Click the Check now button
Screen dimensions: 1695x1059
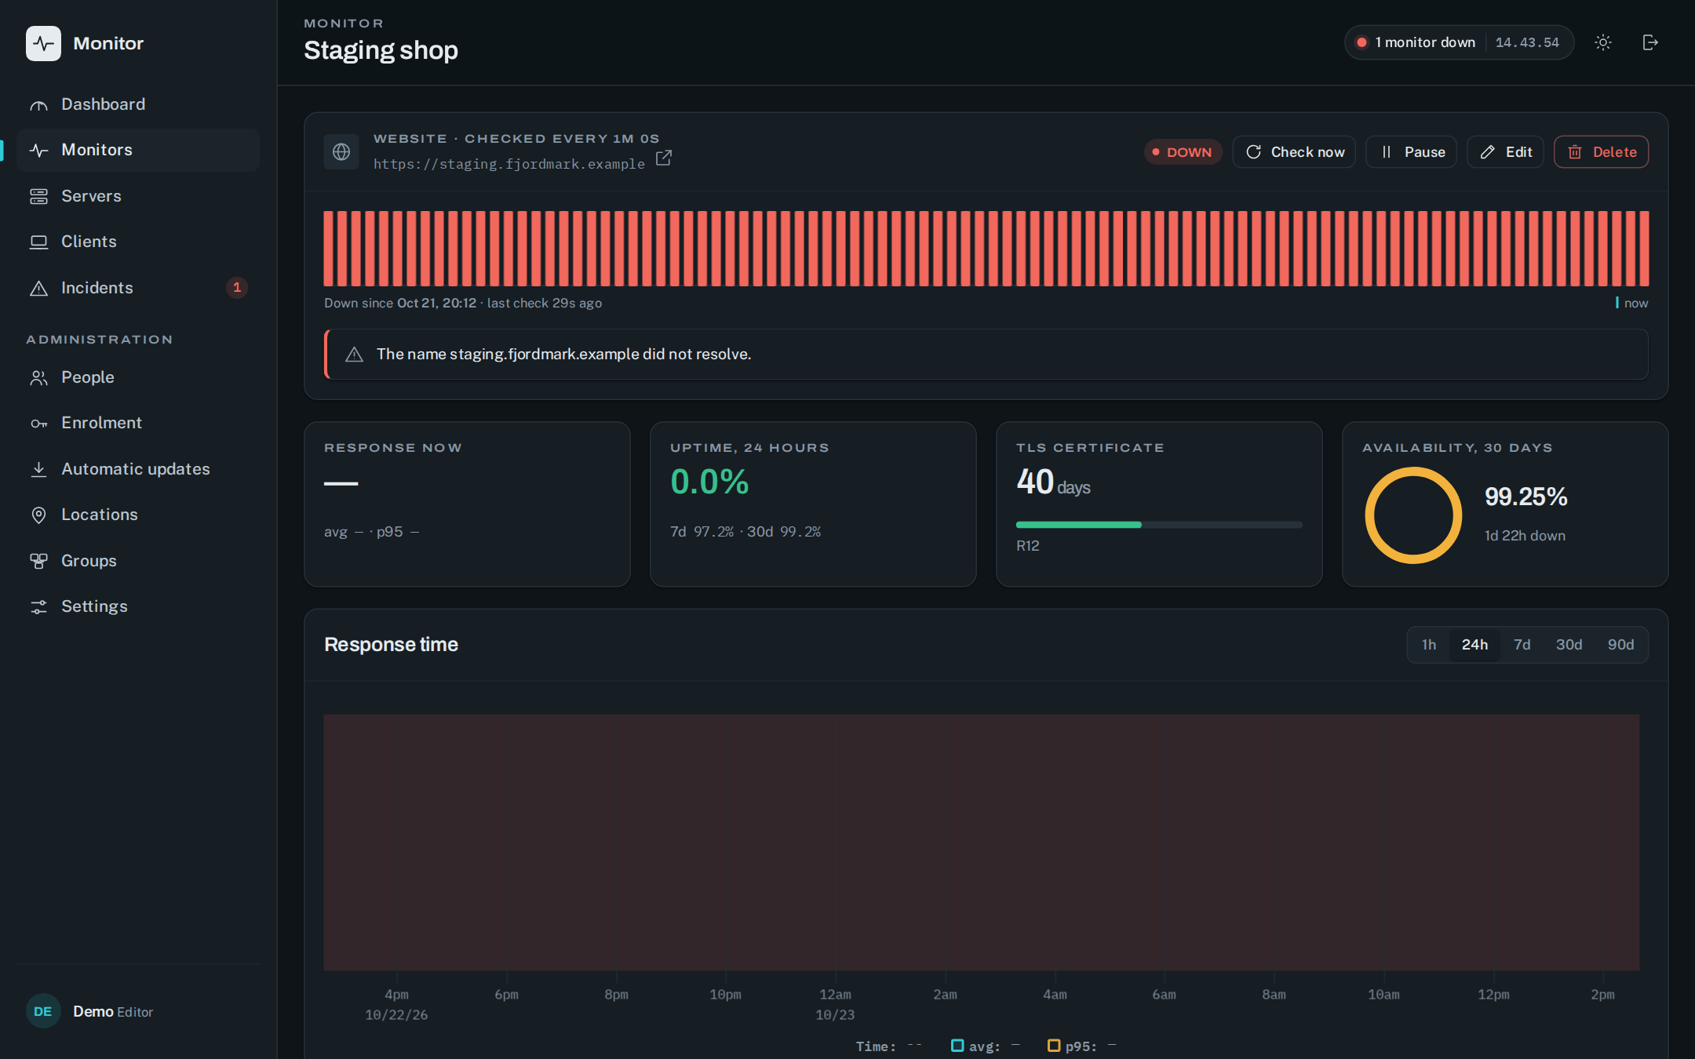(x=1294, y=152)
